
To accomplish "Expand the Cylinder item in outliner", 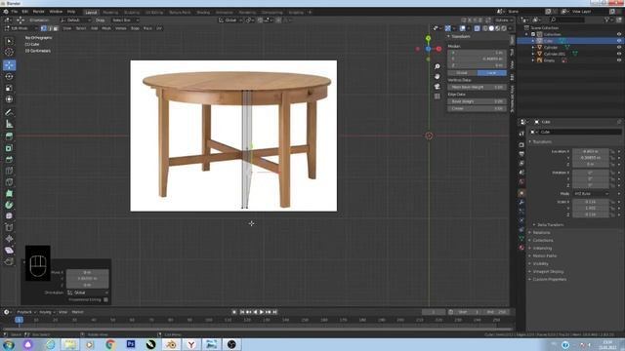I will click(x=533, y=48).
